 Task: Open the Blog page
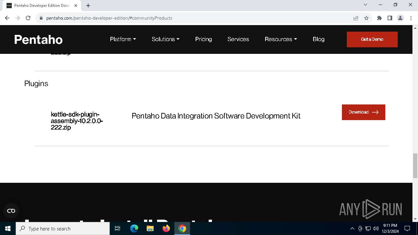point(318,39)
